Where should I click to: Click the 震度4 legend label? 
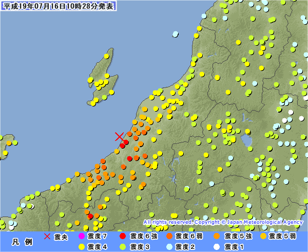pos(97,247)
